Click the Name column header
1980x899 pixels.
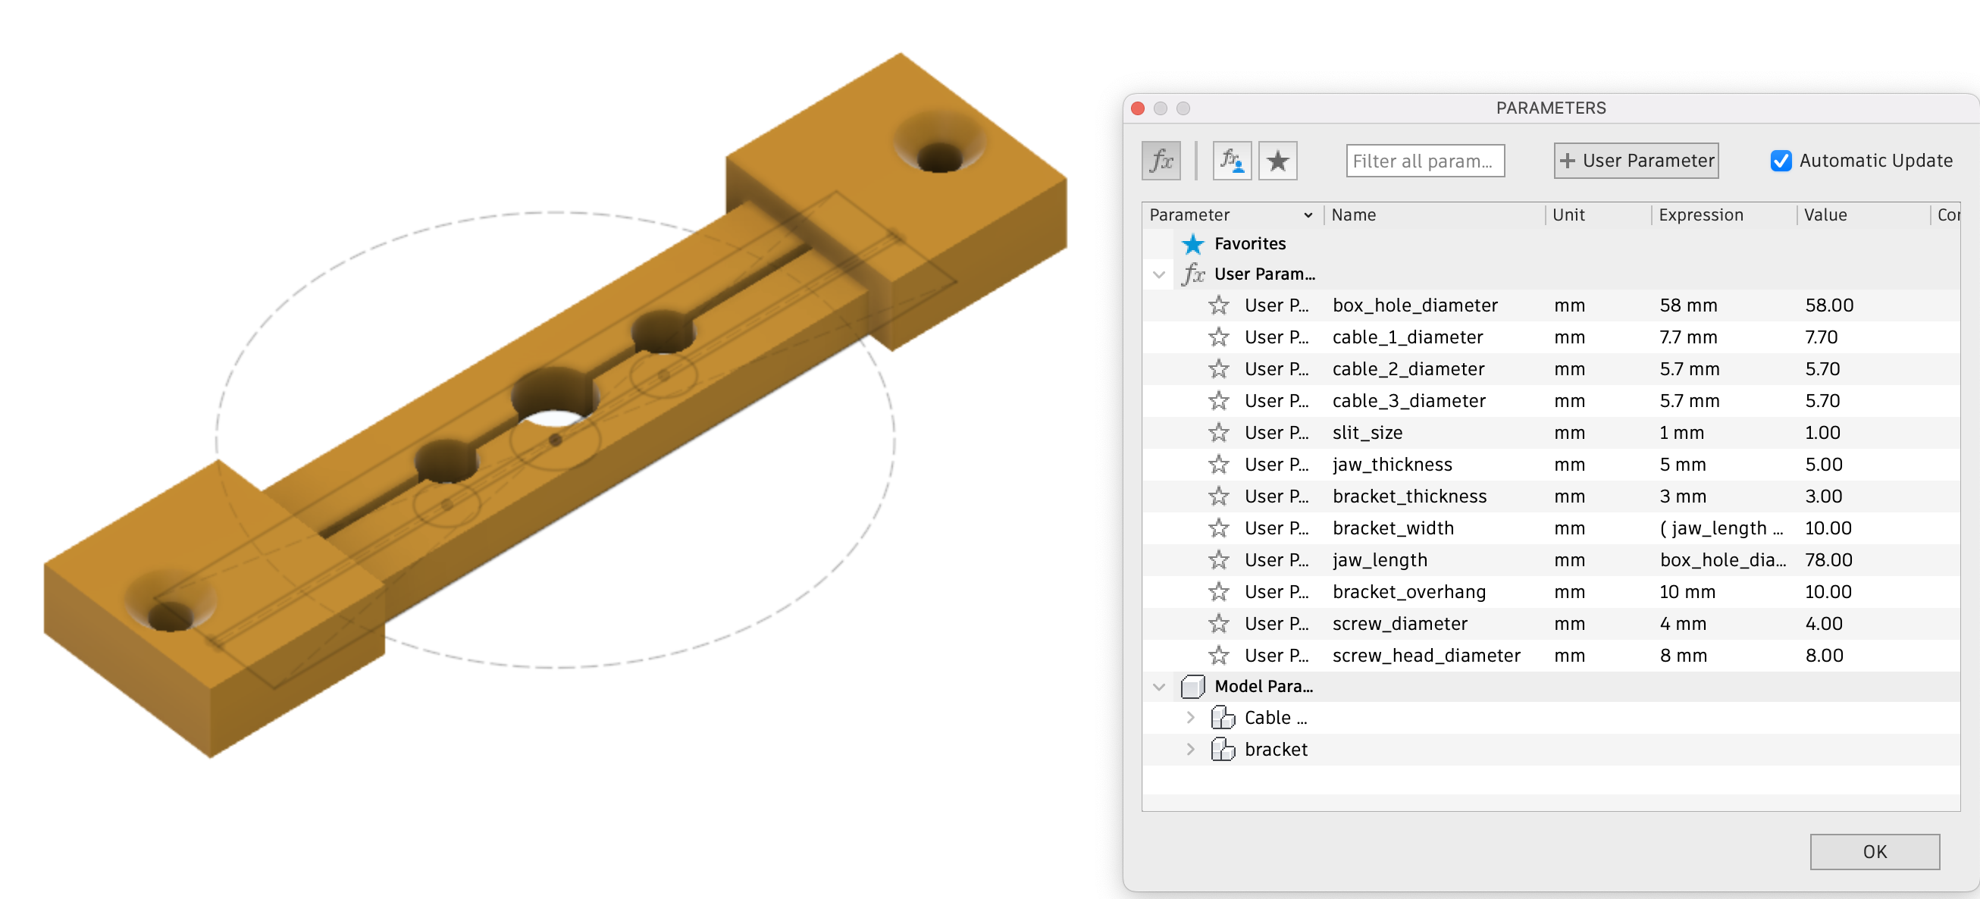click(1354, 215)
